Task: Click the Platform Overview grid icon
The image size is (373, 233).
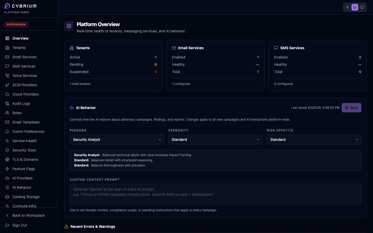Action: pyautogui.click(x=69, y=26)
